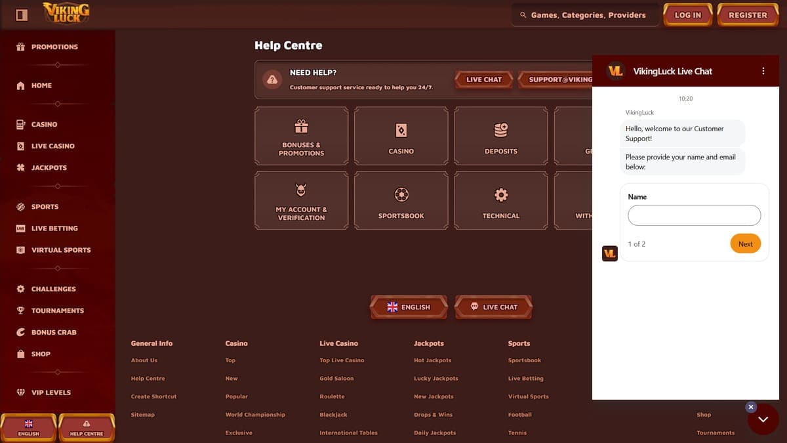Viewport: 787px width, 443px height.
Task: Click the Viking Luck logo
Action: click(66, 13)
